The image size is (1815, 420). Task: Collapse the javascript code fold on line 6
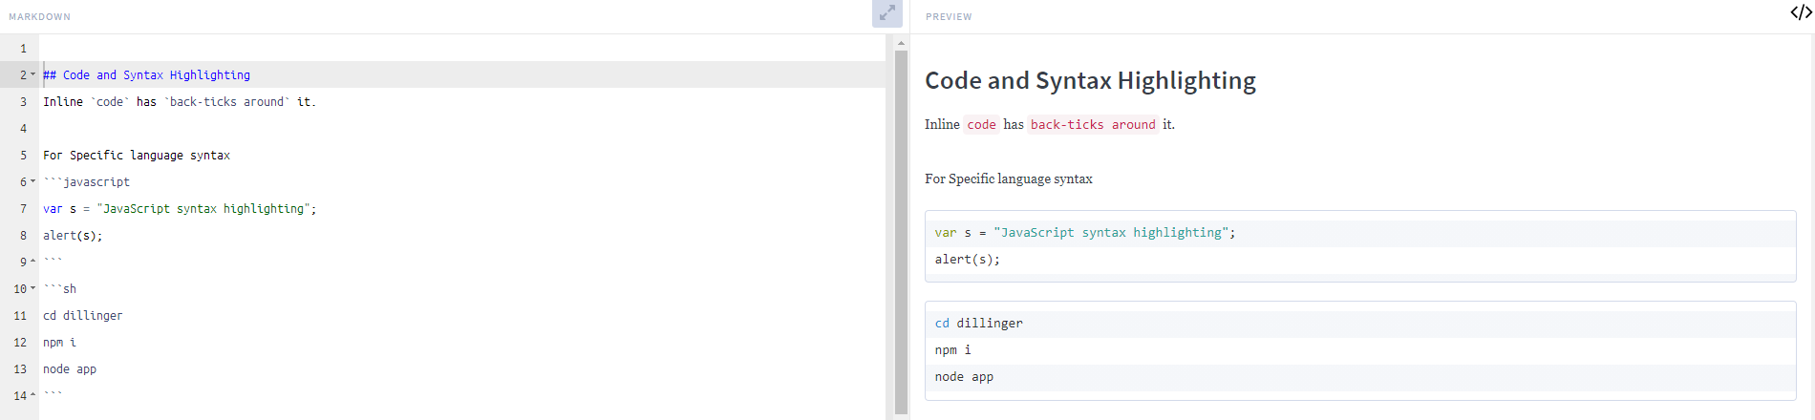coord(33,181)
